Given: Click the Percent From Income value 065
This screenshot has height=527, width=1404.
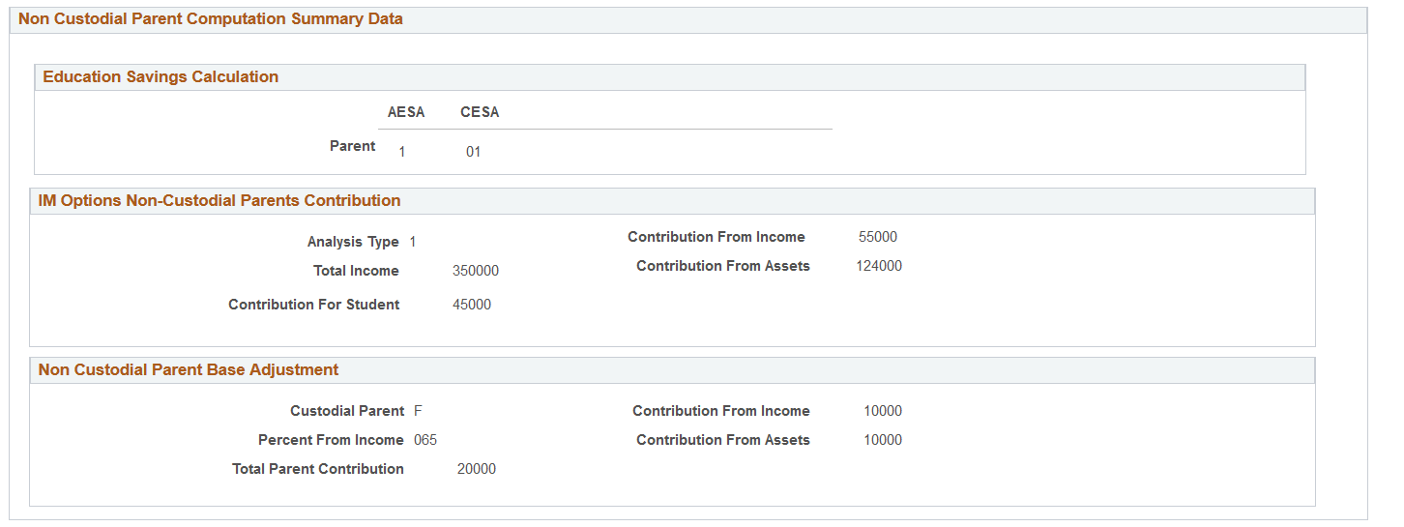Looking at the screenshot, I should [x=425, y=440].
